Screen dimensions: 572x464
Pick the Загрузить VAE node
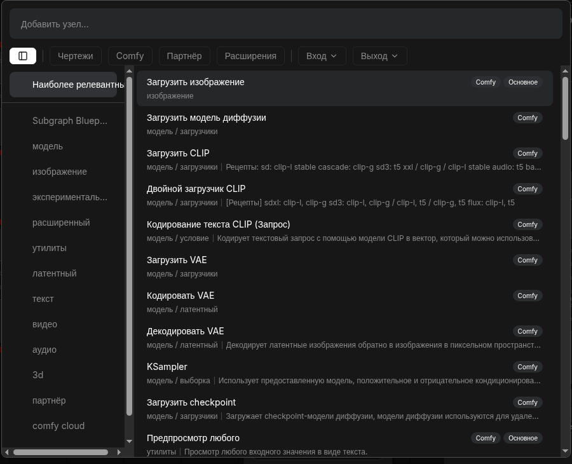click(x=344, y=266)
